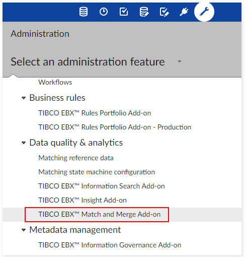Click the database with pencil icon
This screenshot has height=260, width=246.
[144, 12]
